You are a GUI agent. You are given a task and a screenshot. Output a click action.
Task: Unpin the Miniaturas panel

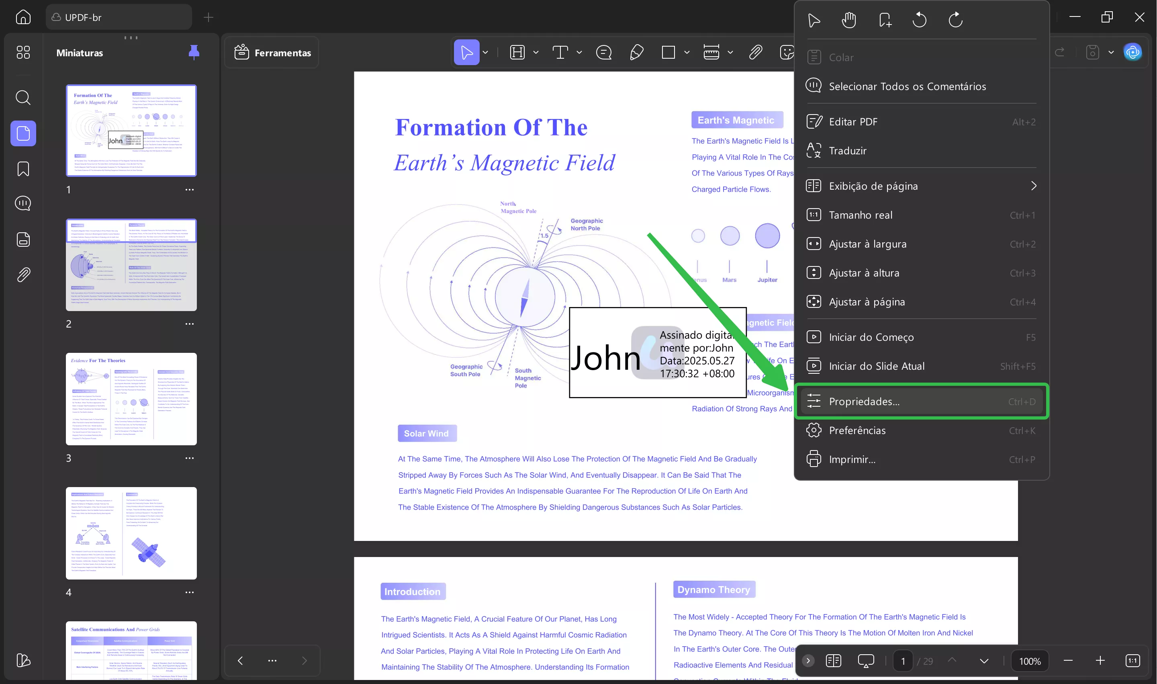click(x=194, y=53)
